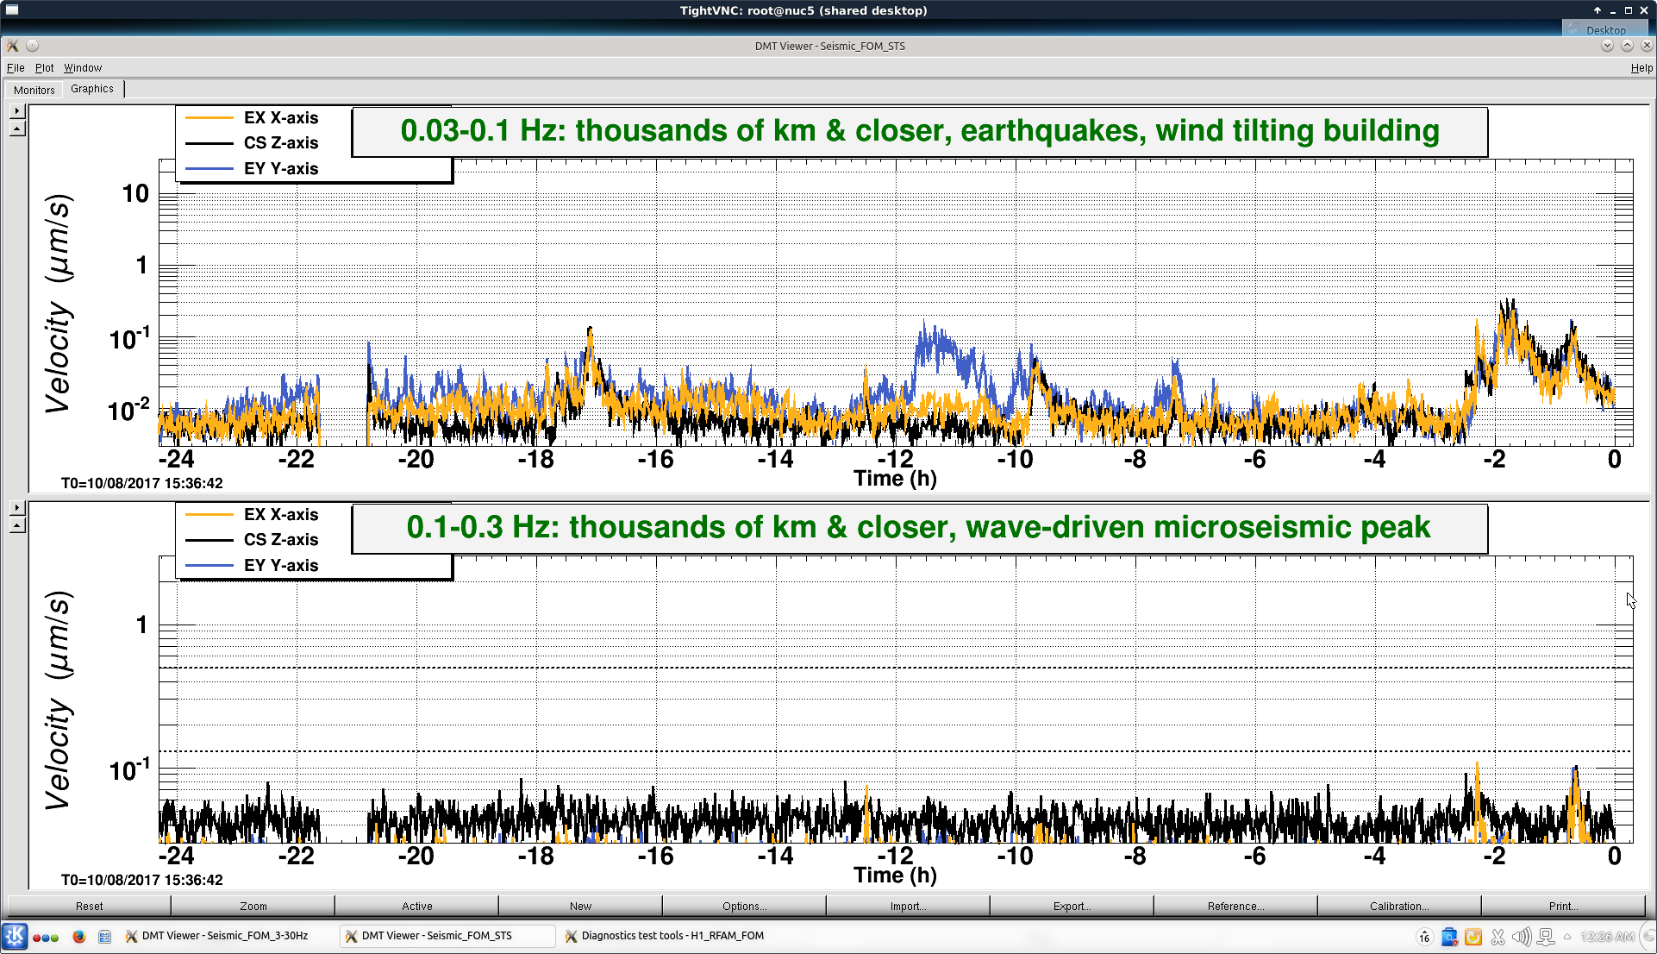Screen dimensions: 1657x954
Task: Click the up-arrow expander beside the bottom plot
Action: coord(17,525)
